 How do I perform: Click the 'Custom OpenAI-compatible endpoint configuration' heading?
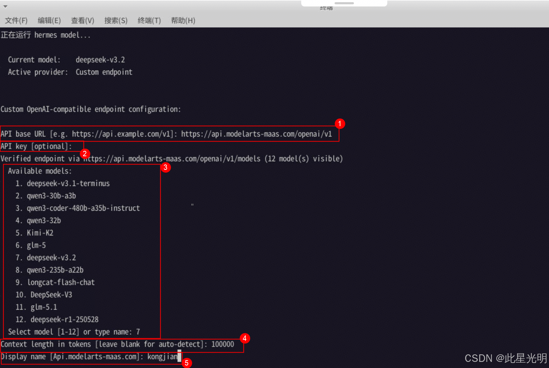(91, 109)
